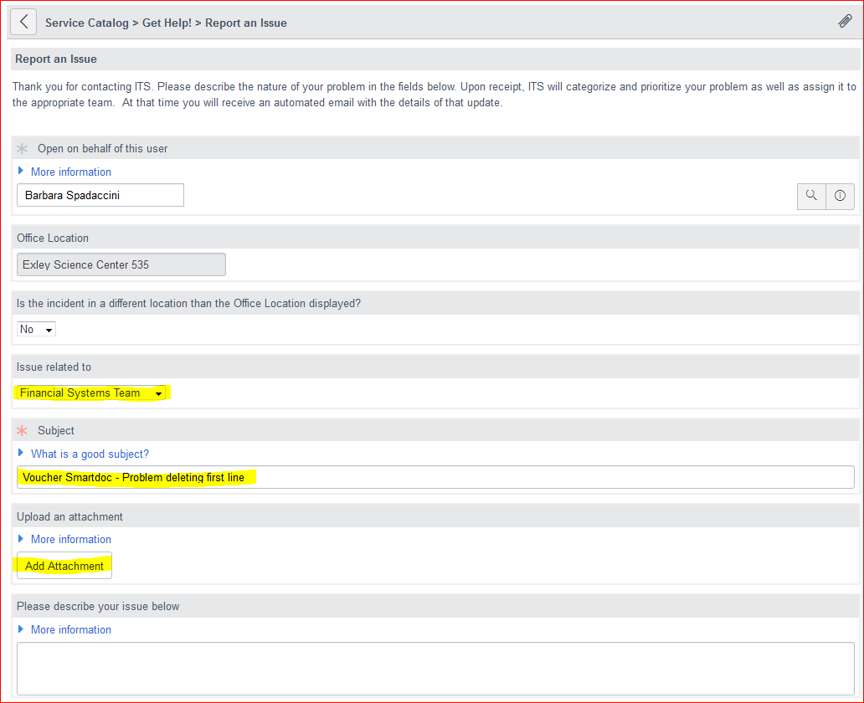Image resolution: width=864 pixels, height=703 pixels.
Task: Click the Barbara Spadaccini user field
Action: (100, 195)
